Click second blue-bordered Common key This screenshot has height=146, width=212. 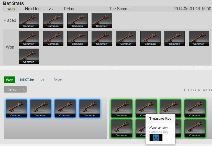pos(41,108)
